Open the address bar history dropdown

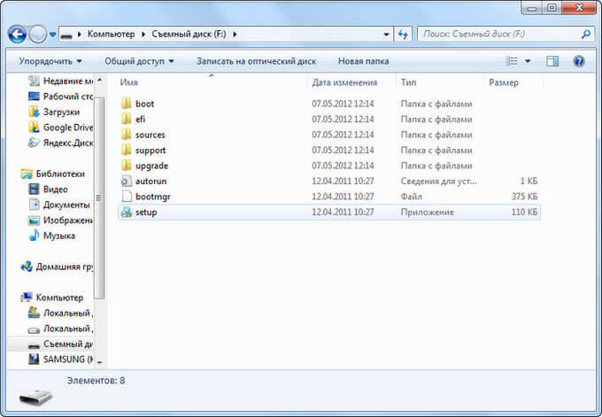pos(386,35)
